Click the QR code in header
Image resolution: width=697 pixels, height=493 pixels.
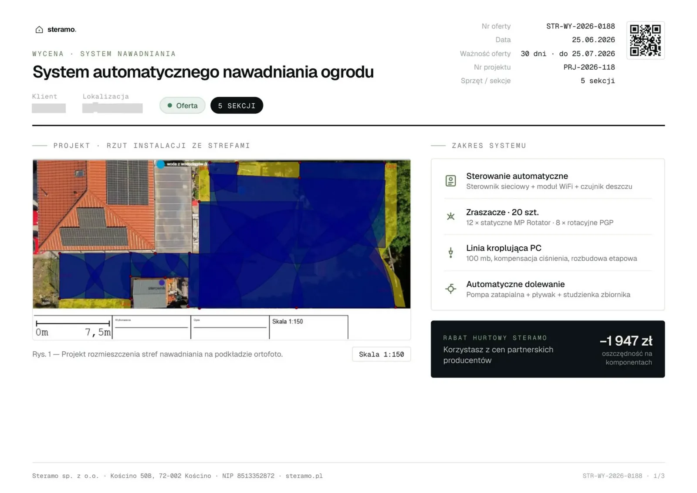645,40
